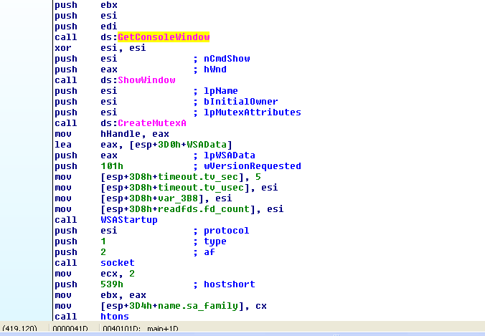Screen dimensions: 485x336
Task: Click the push ebx instruction
Action: [x=86, y=5]
